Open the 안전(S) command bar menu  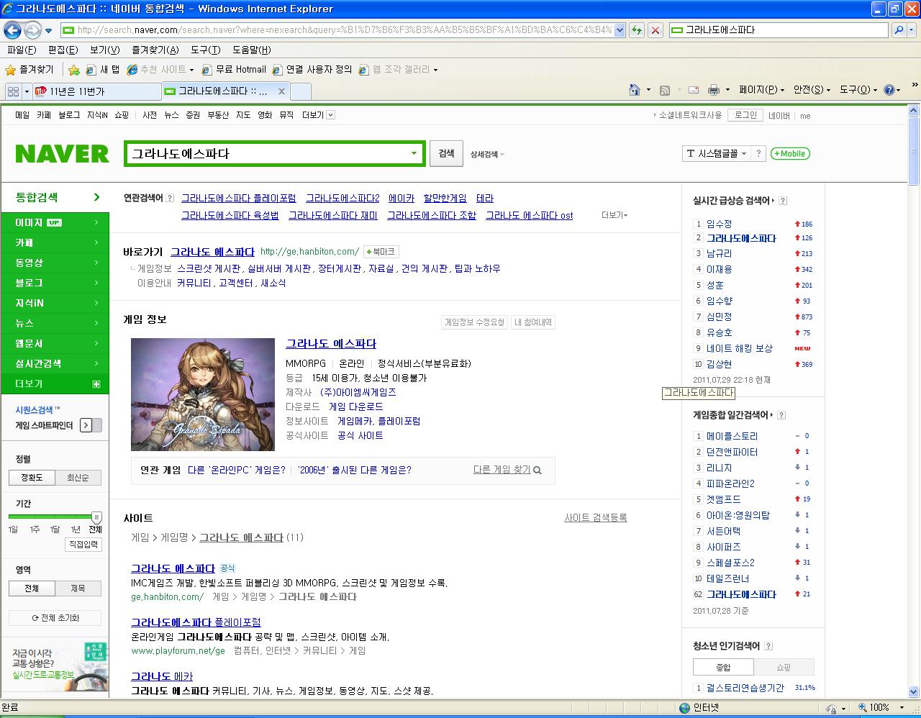pos(812,90)
